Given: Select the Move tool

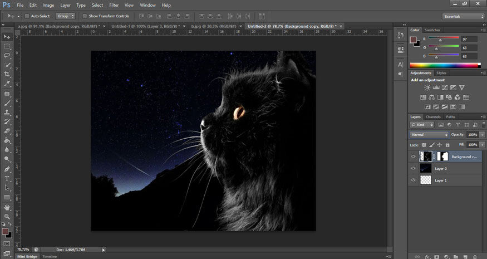Looking at the screenshot, I should (7, 37).
